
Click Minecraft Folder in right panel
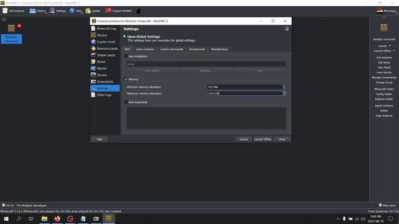pos(384,89)
